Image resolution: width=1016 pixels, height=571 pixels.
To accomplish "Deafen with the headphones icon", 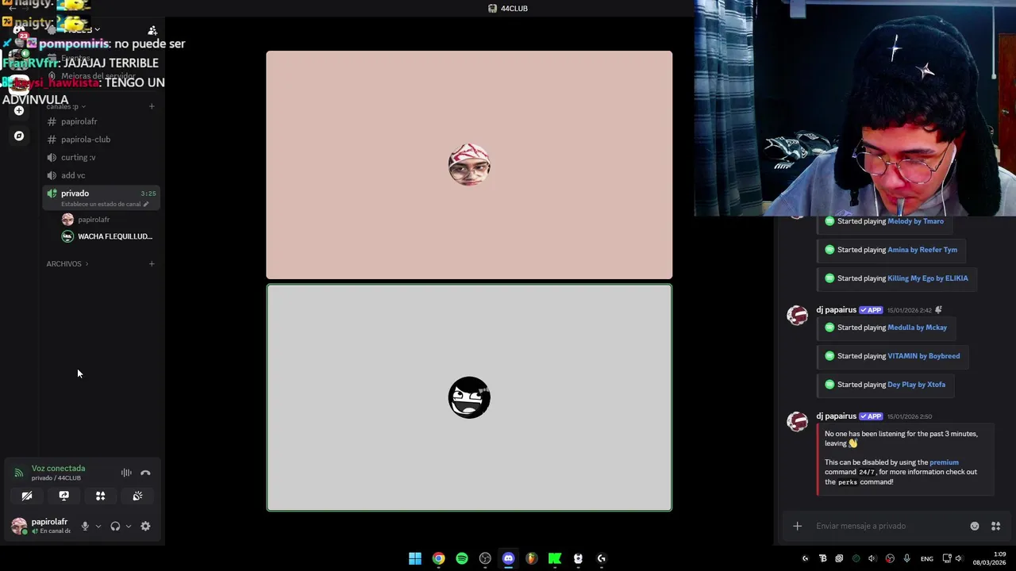I will tap(115, 526).
